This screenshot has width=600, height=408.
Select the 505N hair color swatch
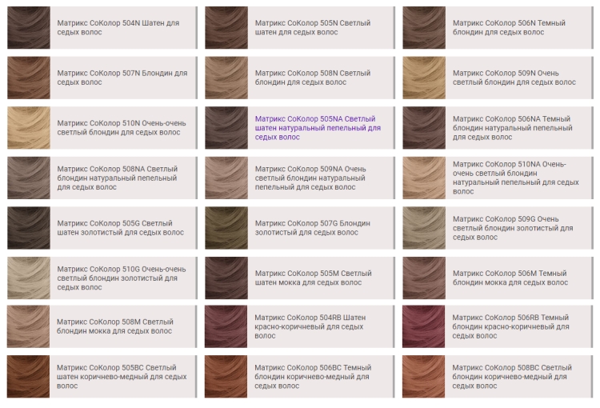click(226, 27)
